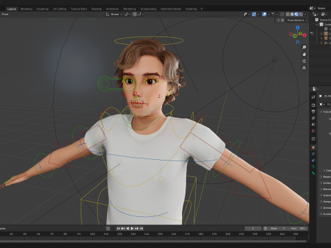Toggle snapping with the magnet icon
Image resolution: width=331 pixels, height=248 pixels.
pyautogui.click(x=134, y=14)
